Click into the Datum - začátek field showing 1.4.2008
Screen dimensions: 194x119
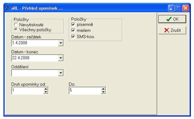point(35,43)
